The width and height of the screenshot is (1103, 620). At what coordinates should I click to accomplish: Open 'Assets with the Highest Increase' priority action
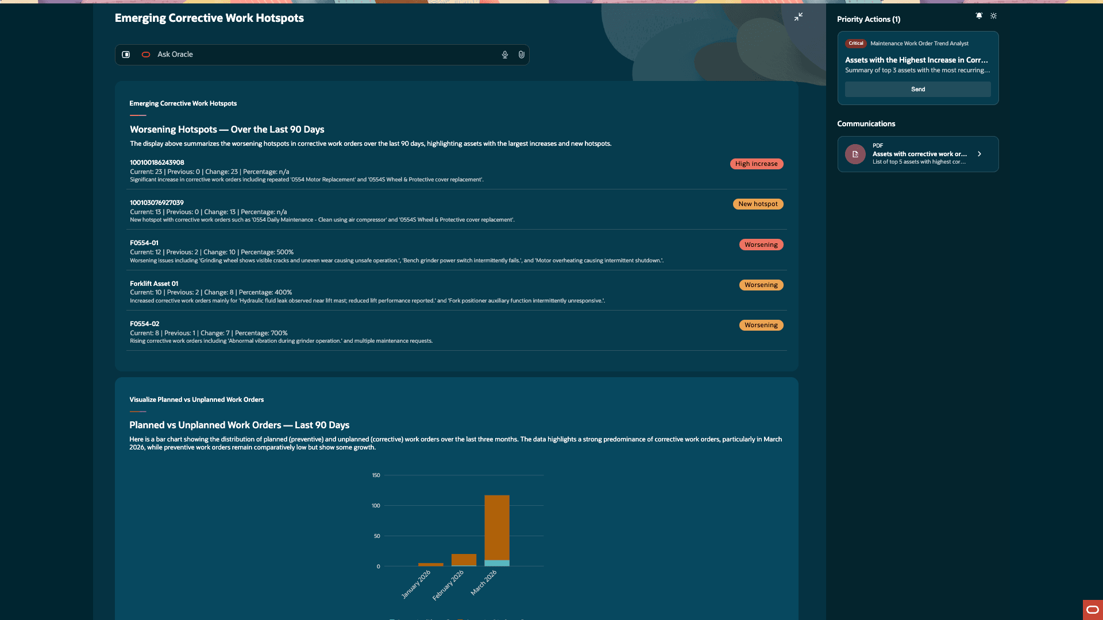pos(917,60)
